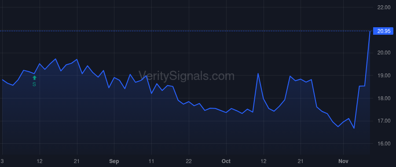Click the final price point at 20.95

370,31
